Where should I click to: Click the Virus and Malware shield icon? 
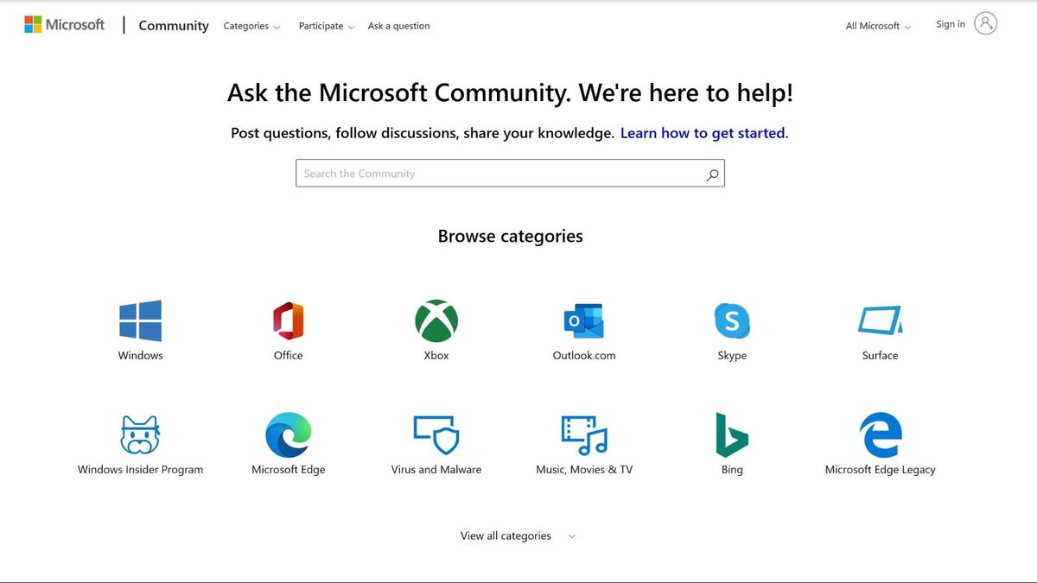[x=436, y=433]
